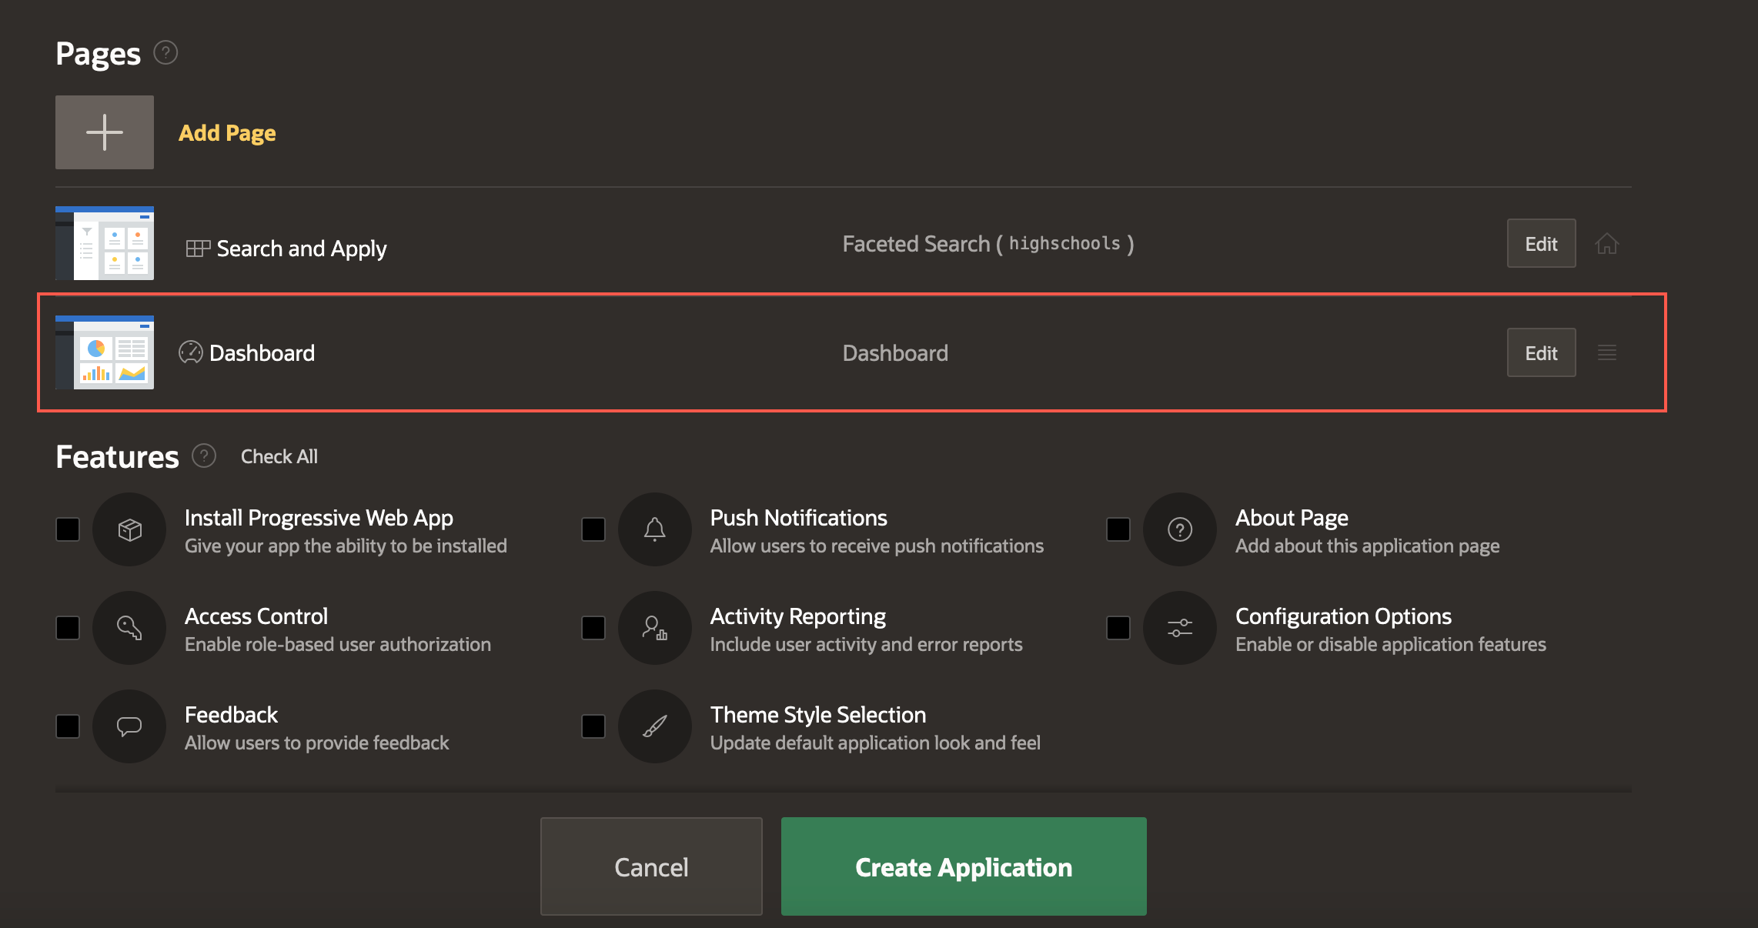Viewport: 1758px width, 928px height.
Task: Check the About Page feature checkbox
Action: [x=1118, y=529]
